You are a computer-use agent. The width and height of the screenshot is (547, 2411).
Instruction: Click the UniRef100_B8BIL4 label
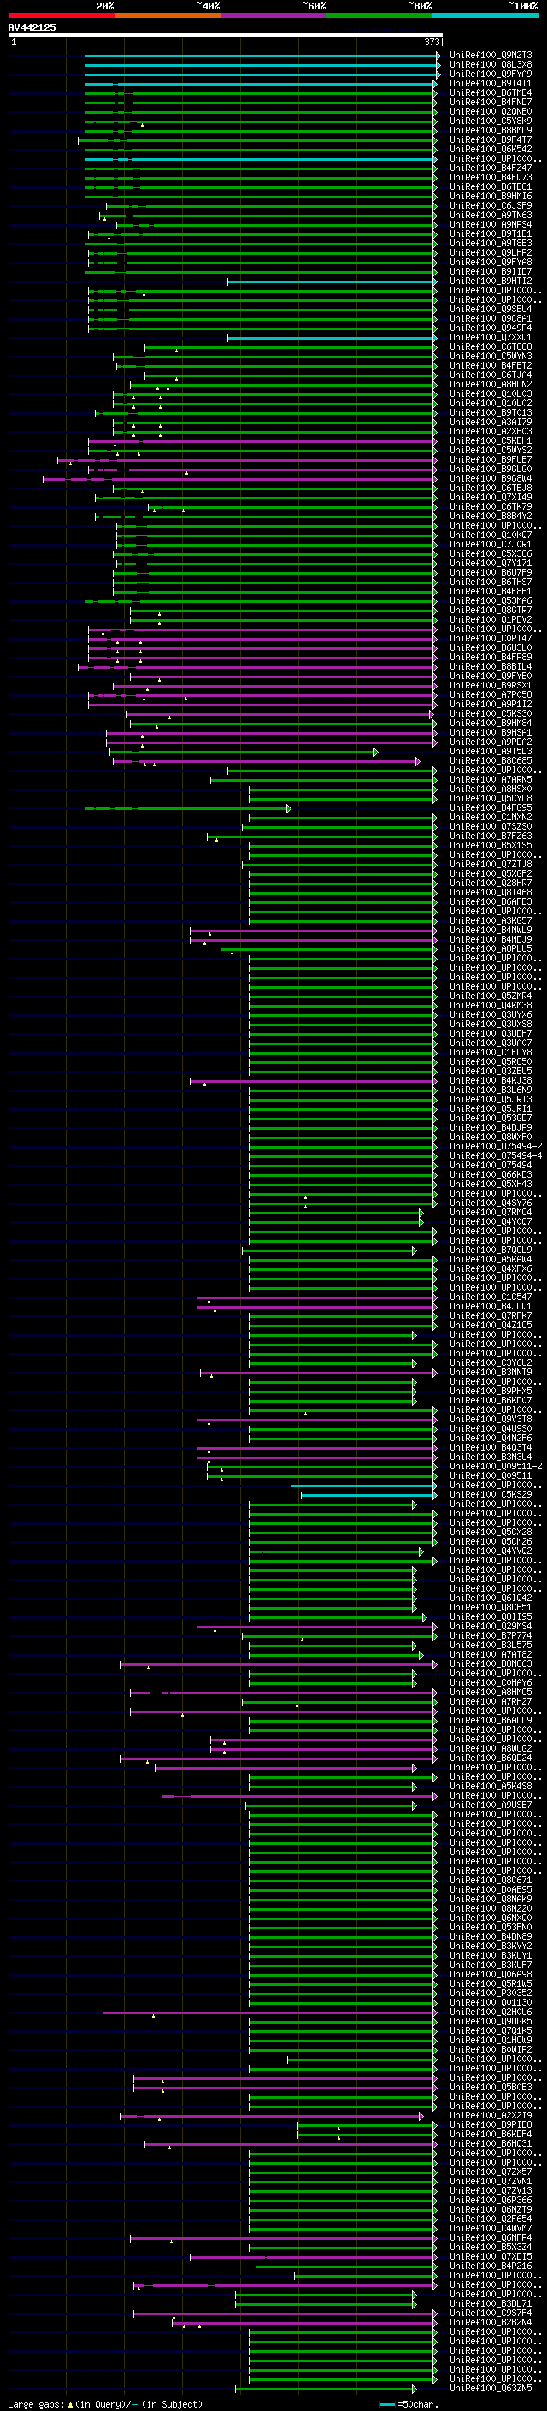click(x=491, y=666)
